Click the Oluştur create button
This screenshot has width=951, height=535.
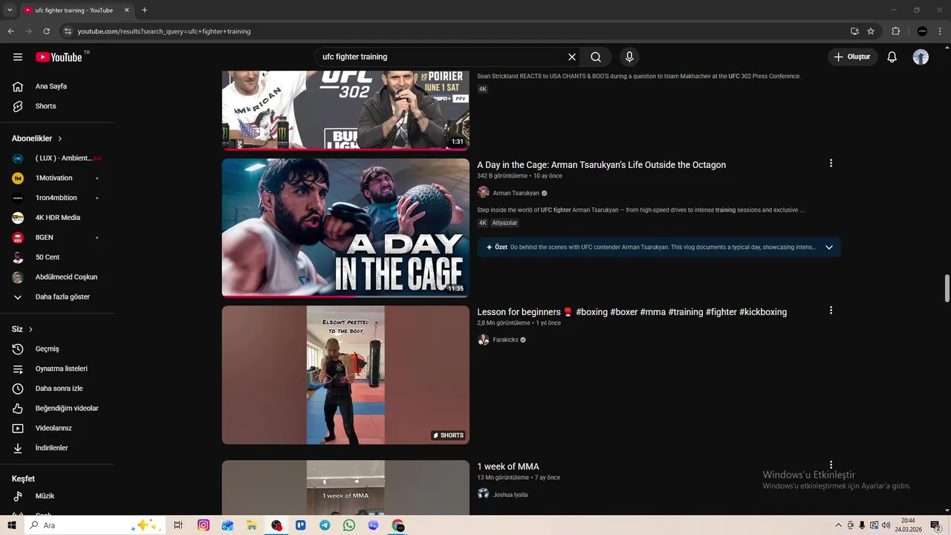853,57
